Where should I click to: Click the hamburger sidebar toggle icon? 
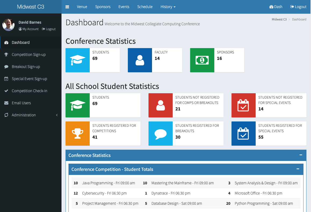click(67, 7)
